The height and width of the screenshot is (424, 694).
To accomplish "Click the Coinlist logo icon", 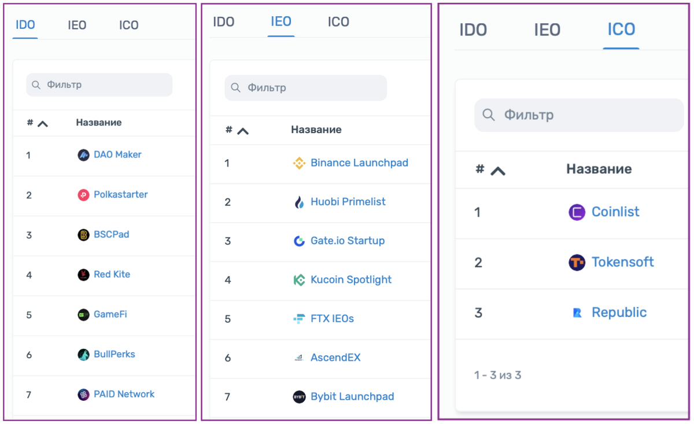I will [576, 212].
